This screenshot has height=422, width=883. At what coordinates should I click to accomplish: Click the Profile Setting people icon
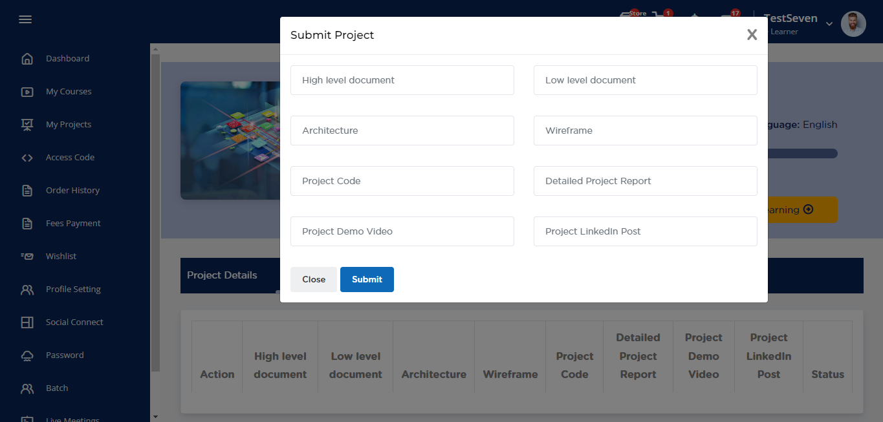pos(27,290)
